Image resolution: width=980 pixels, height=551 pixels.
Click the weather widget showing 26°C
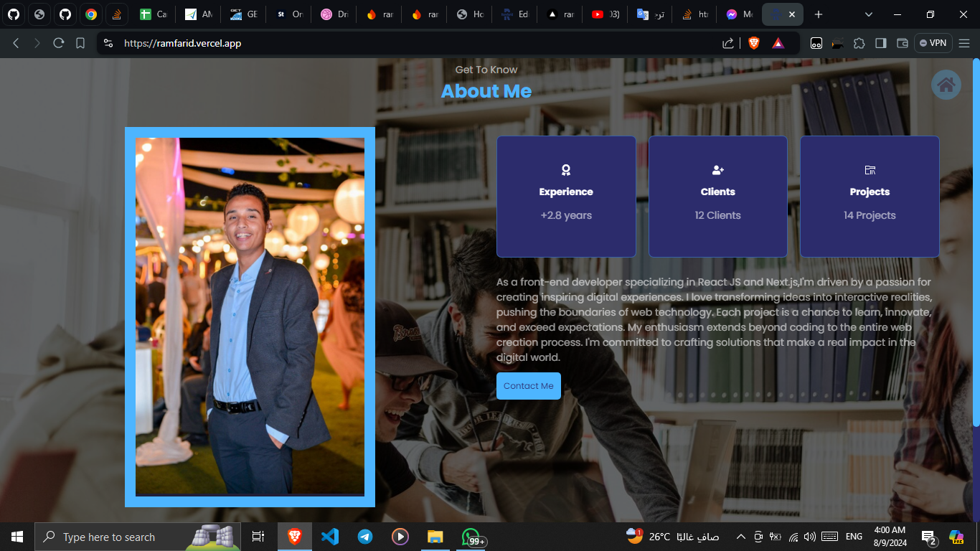[x=672, y=537]
